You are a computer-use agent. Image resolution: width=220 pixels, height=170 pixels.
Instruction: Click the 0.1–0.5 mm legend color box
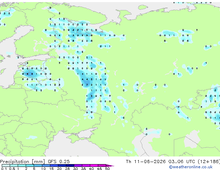coord(6,165)
